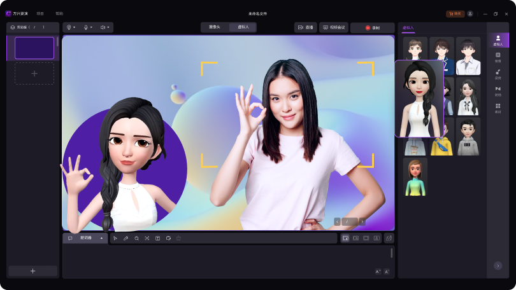Viewport: 516px width, 290px height.
Task: Click the plus button at left panel bottom
Action: click(x=32, y=271)
